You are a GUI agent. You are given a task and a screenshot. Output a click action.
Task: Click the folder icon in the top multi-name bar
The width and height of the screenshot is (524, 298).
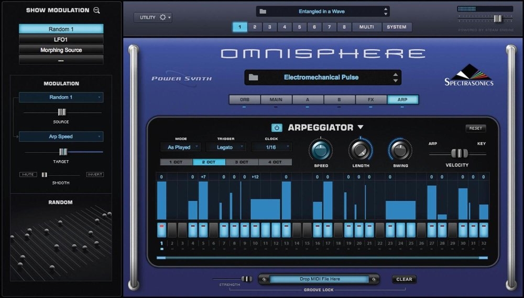tap(263, 11)
